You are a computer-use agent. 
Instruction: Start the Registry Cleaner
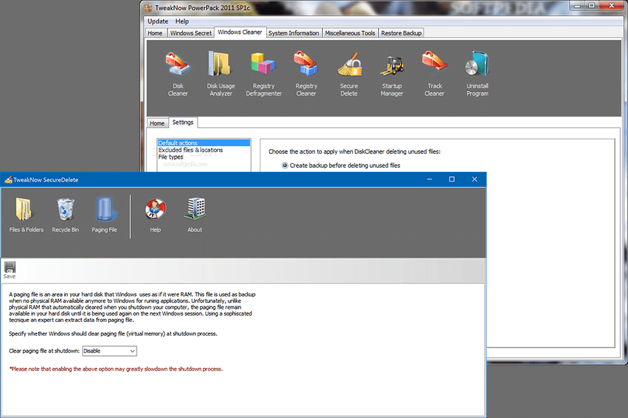pyautogui.click(x=306, y=74)
